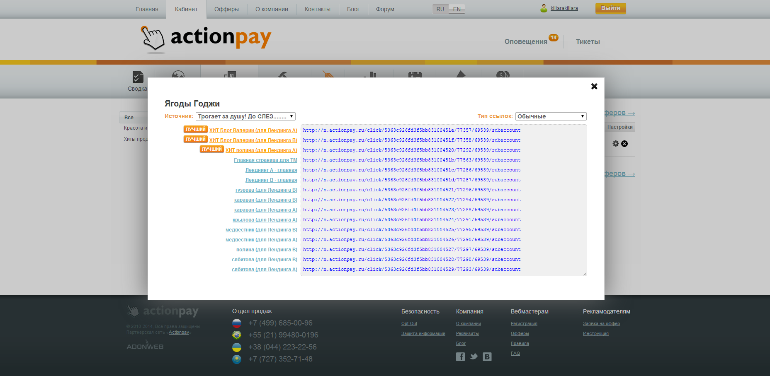770x376 pixels.
Task: Open О компании in top menu
Action: point(272,9)
